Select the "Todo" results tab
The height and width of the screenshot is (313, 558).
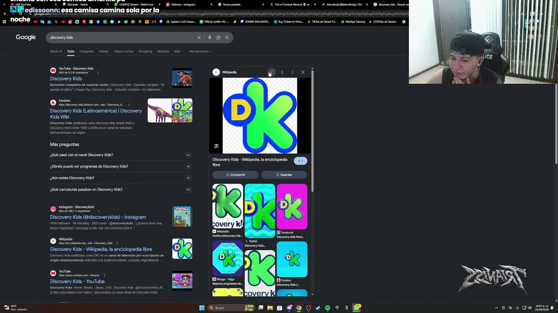[71, 51]
